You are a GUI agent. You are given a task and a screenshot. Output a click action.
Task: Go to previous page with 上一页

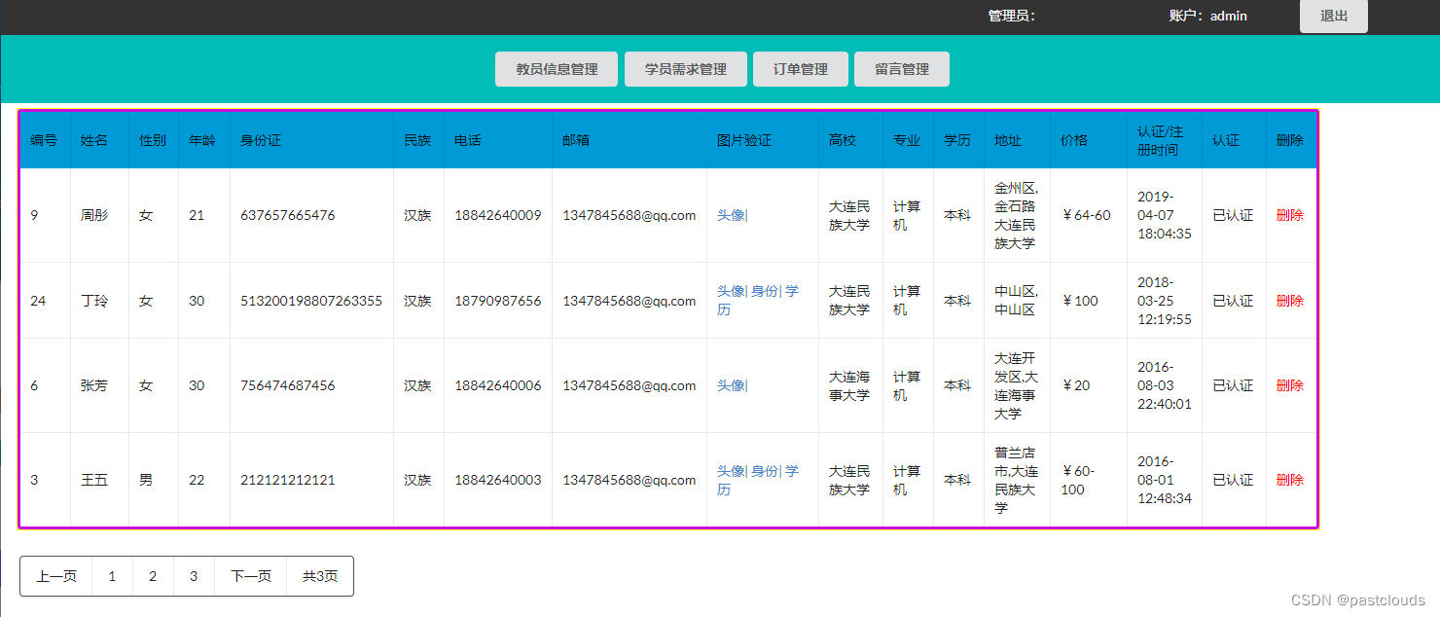[x=54, y=575]
